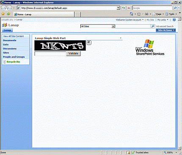Open the Recycle Bin link
This screenshot has width=182, height=155.
tap(13, 62)
